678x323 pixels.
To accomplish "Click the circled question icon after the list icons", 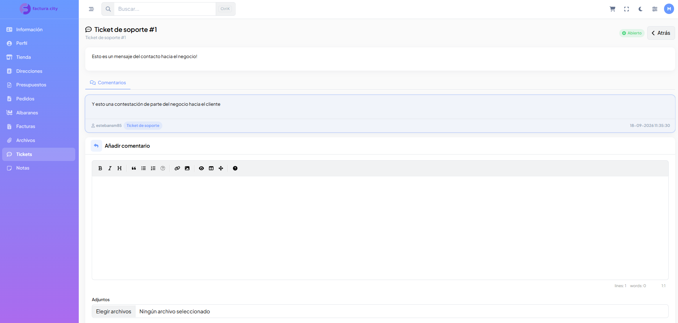I will tap(163, 168).
